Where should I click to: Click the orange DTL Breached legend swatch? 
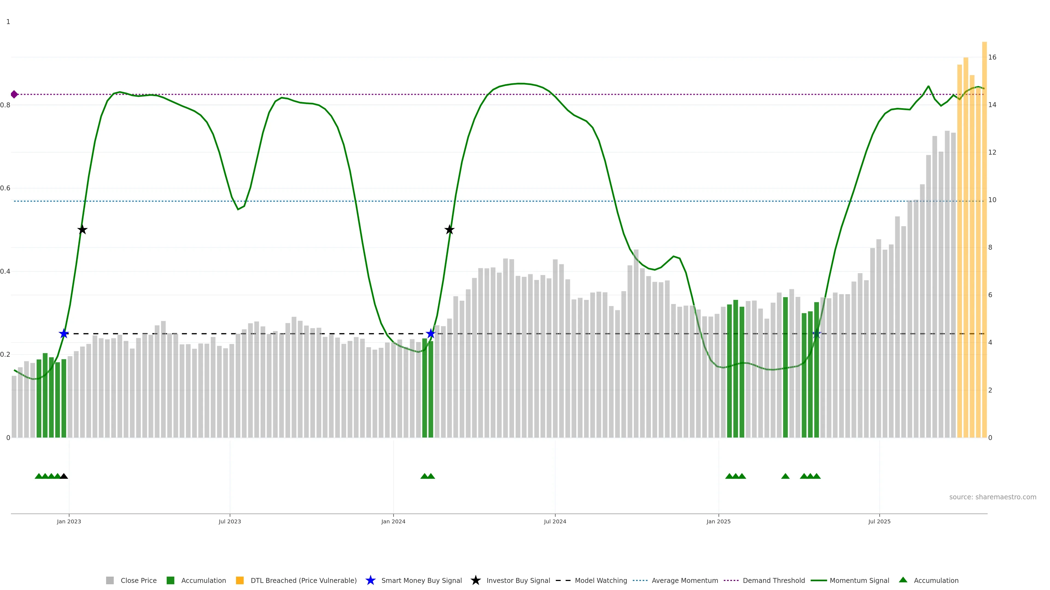pyautogui.click(x=240, y=580)
